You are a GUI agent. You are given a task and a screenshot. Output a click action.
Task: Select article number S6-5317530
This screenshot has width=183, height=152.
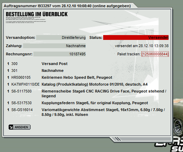click(x=21, y=103)
